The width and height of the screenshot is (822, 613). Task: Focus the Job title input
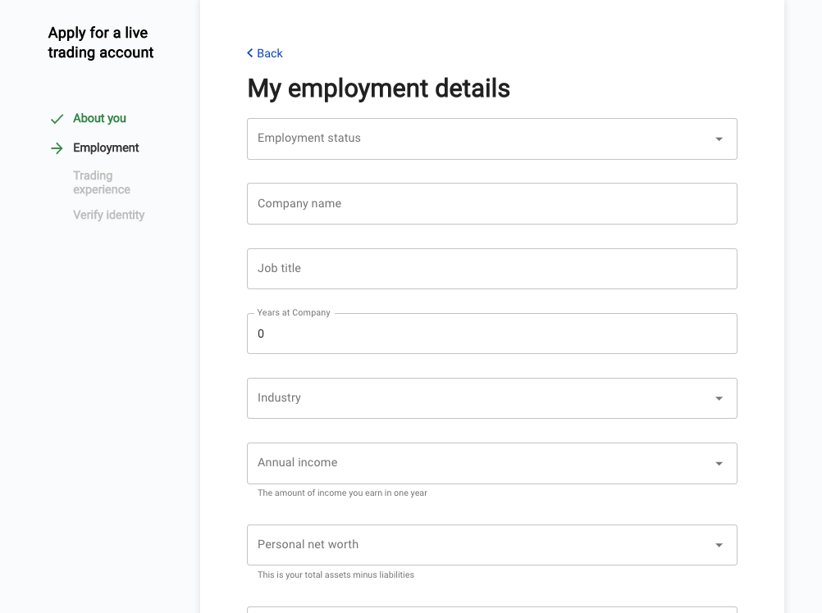[491, 269]
